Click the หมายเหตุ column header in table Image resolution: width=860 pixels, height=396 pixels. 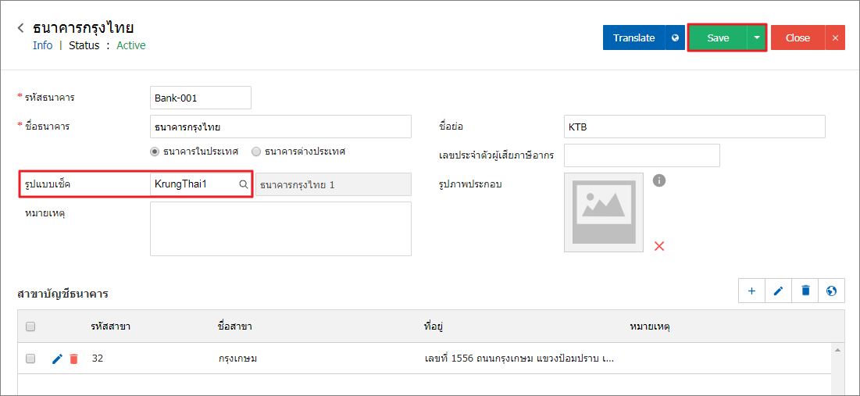pyautogui.click(x=649, y=327)
